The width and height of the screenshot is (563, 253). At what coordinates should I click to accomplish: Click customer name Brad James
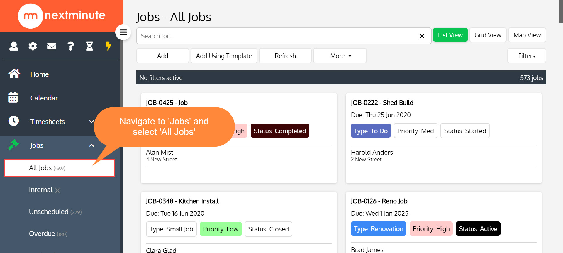click(x=367, y=250)
